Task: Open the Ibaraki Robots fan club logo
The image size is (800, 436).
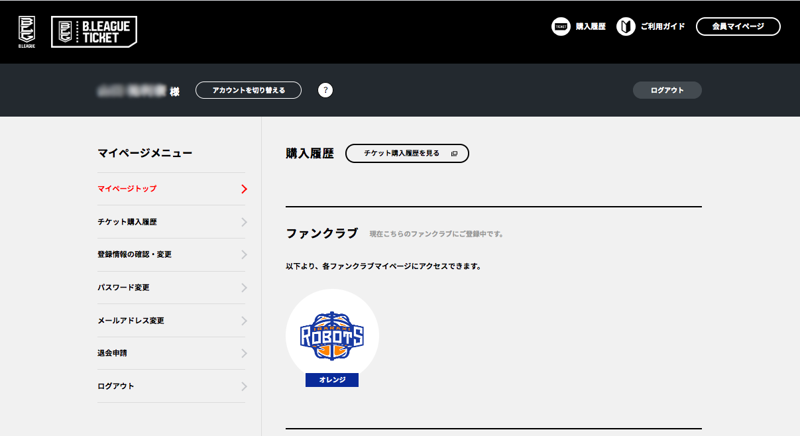Action: (x=332, y=335)
